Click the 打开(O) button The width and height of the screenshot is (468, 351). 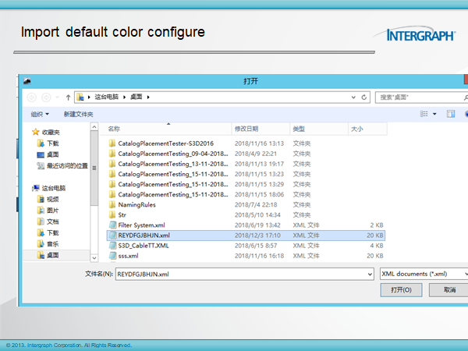pos(401,290)
